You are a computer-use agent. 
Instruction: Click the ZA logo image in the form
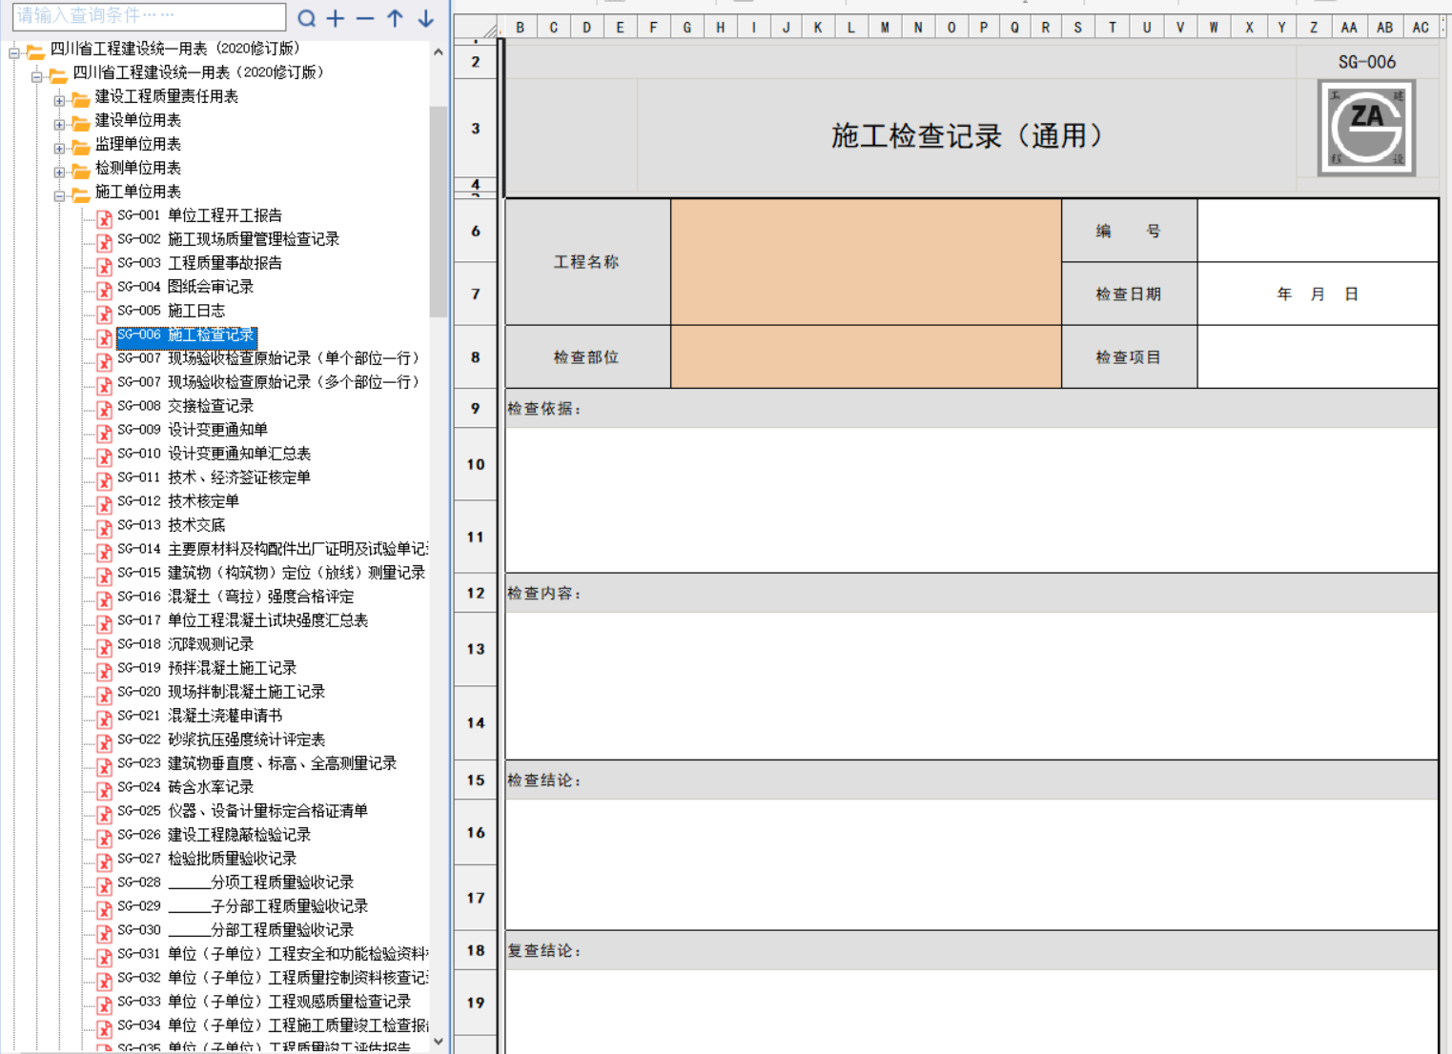(x=1366, y=127)
